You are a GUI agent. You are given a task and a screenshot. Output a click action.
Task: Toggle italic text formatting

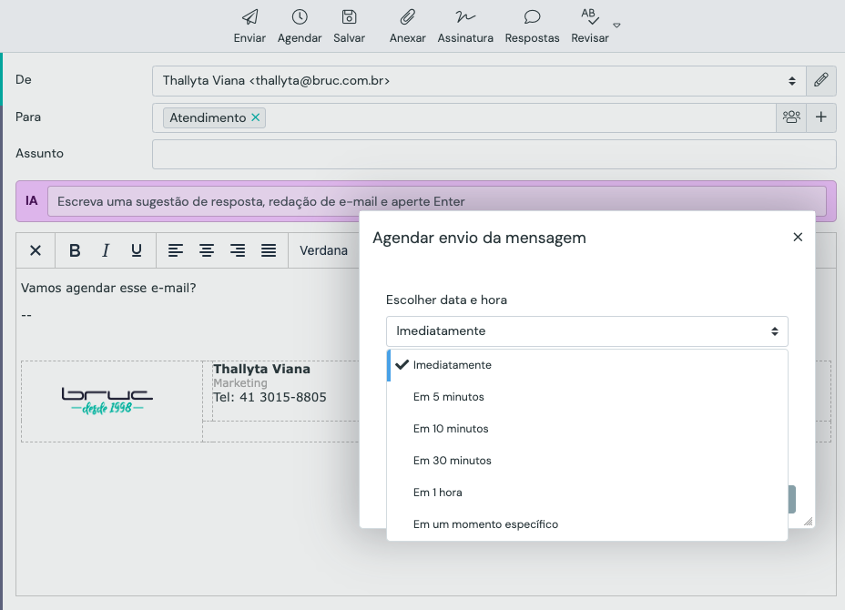tap(105, 250)
